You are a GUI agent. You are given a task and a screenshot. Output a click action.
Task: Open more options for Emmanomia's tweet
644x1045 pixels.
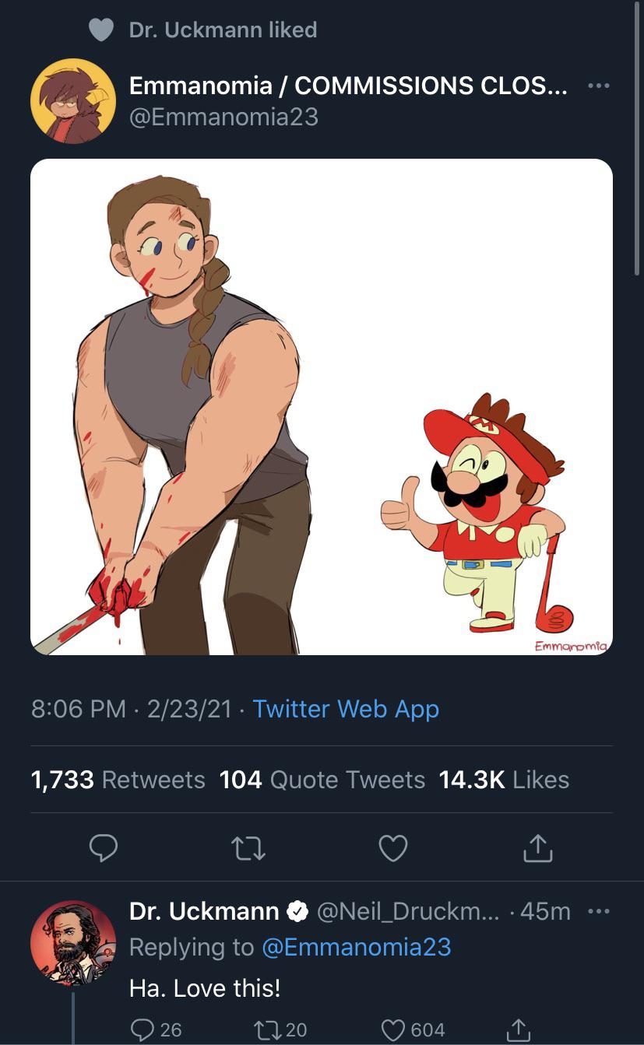coord(598,86)
